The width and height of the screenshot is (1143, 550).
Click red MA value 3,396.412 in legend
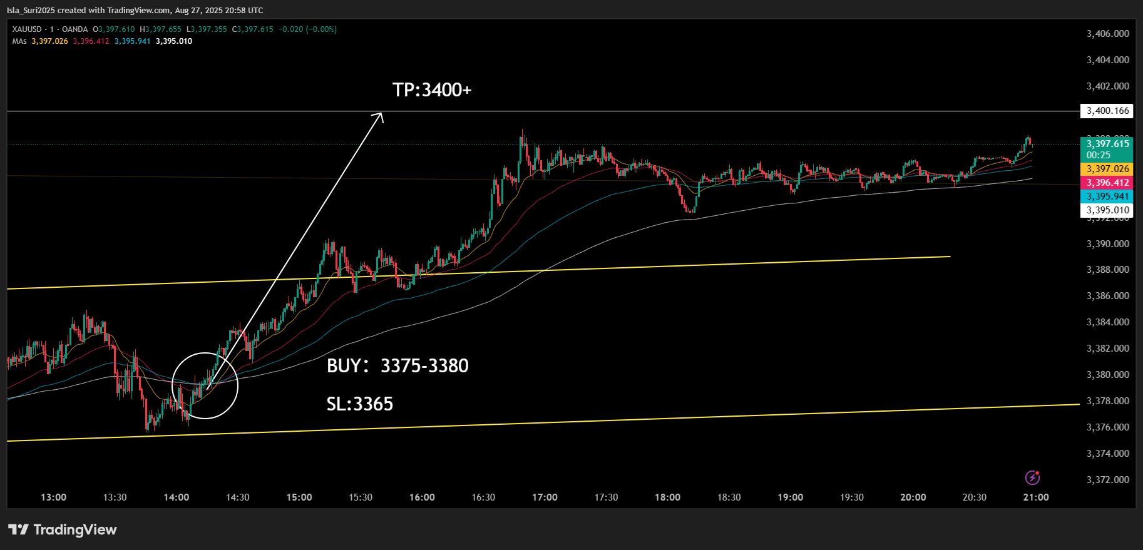click(91, 41)
